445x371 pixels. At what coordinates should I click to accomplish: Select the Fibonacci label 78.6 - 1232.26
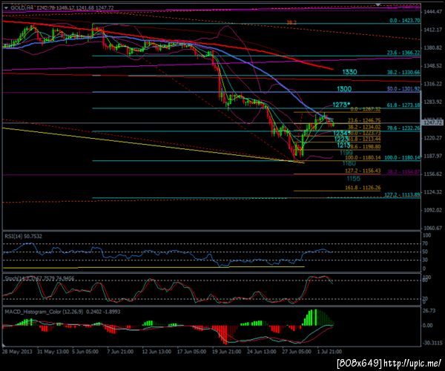tap(403, 128)
